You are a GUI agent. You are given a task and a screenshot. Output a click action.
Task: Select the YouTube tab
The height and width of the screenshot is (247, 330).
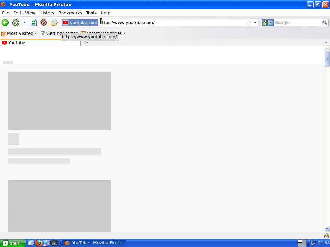click(40, 43)
